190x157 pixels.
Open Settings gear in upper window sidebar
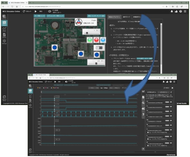coord(5,42)
